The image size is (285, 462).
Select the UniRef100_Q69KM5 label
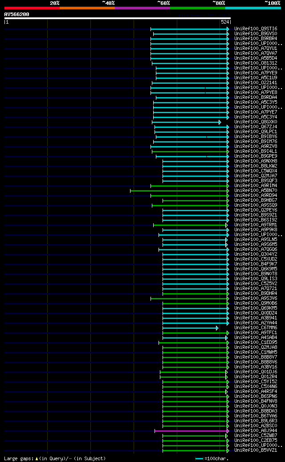256,308
